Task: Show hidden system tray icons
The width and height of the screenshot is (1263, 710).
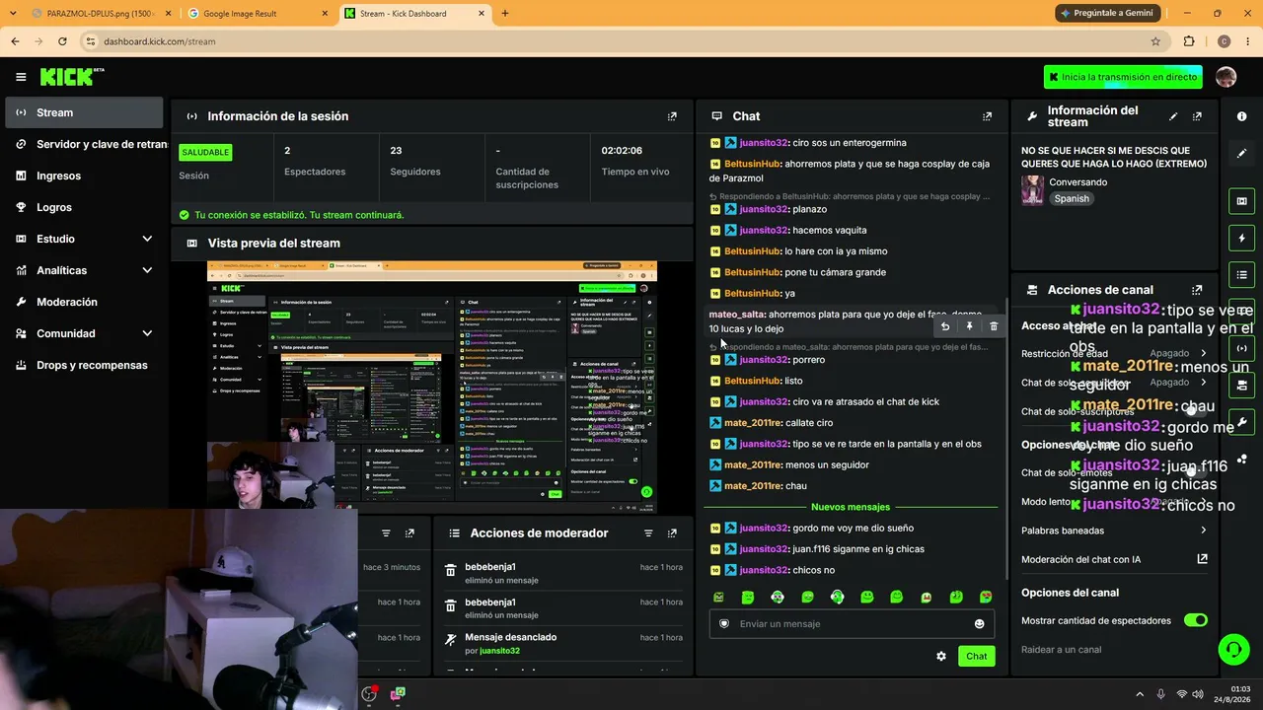Action: pos(1140,694)
